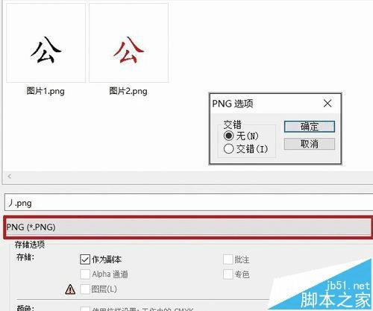This screenshot has height=311, width=373.
Task: Select the 图片1.png black character thumbnail
Action: click(46, 43)
